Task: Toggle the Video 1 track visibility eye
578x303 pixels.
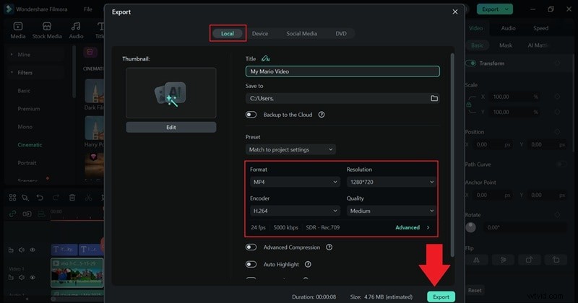Action: pyautogui.click(x=33, y=277)
